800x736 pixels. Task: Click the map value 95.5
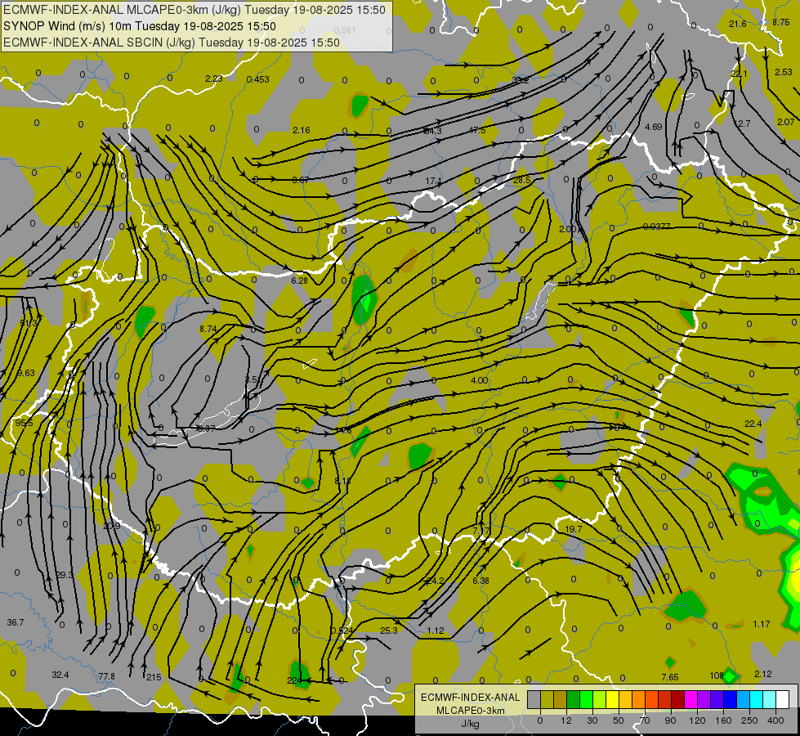click(x=24, y=424)
